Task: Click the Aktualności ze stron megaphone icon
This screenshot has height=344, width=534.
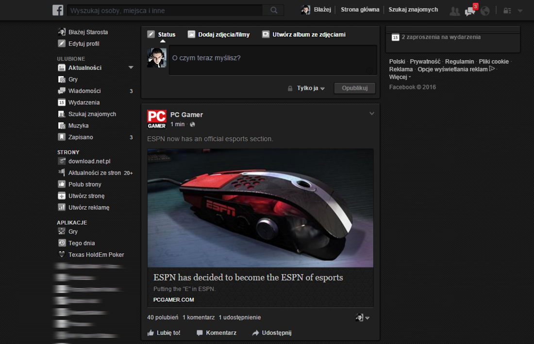Action: pyautogui.click(x=62, y=173)
